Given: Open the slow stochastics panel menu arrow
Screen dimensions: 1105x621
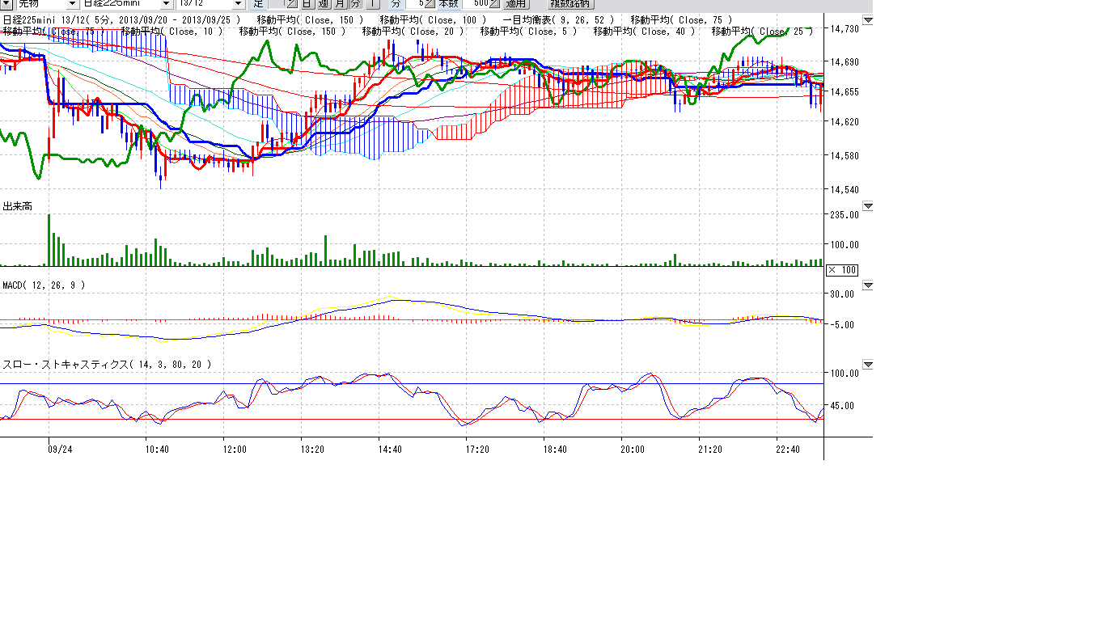Looking at the screenshot, I should coord(868,365).
